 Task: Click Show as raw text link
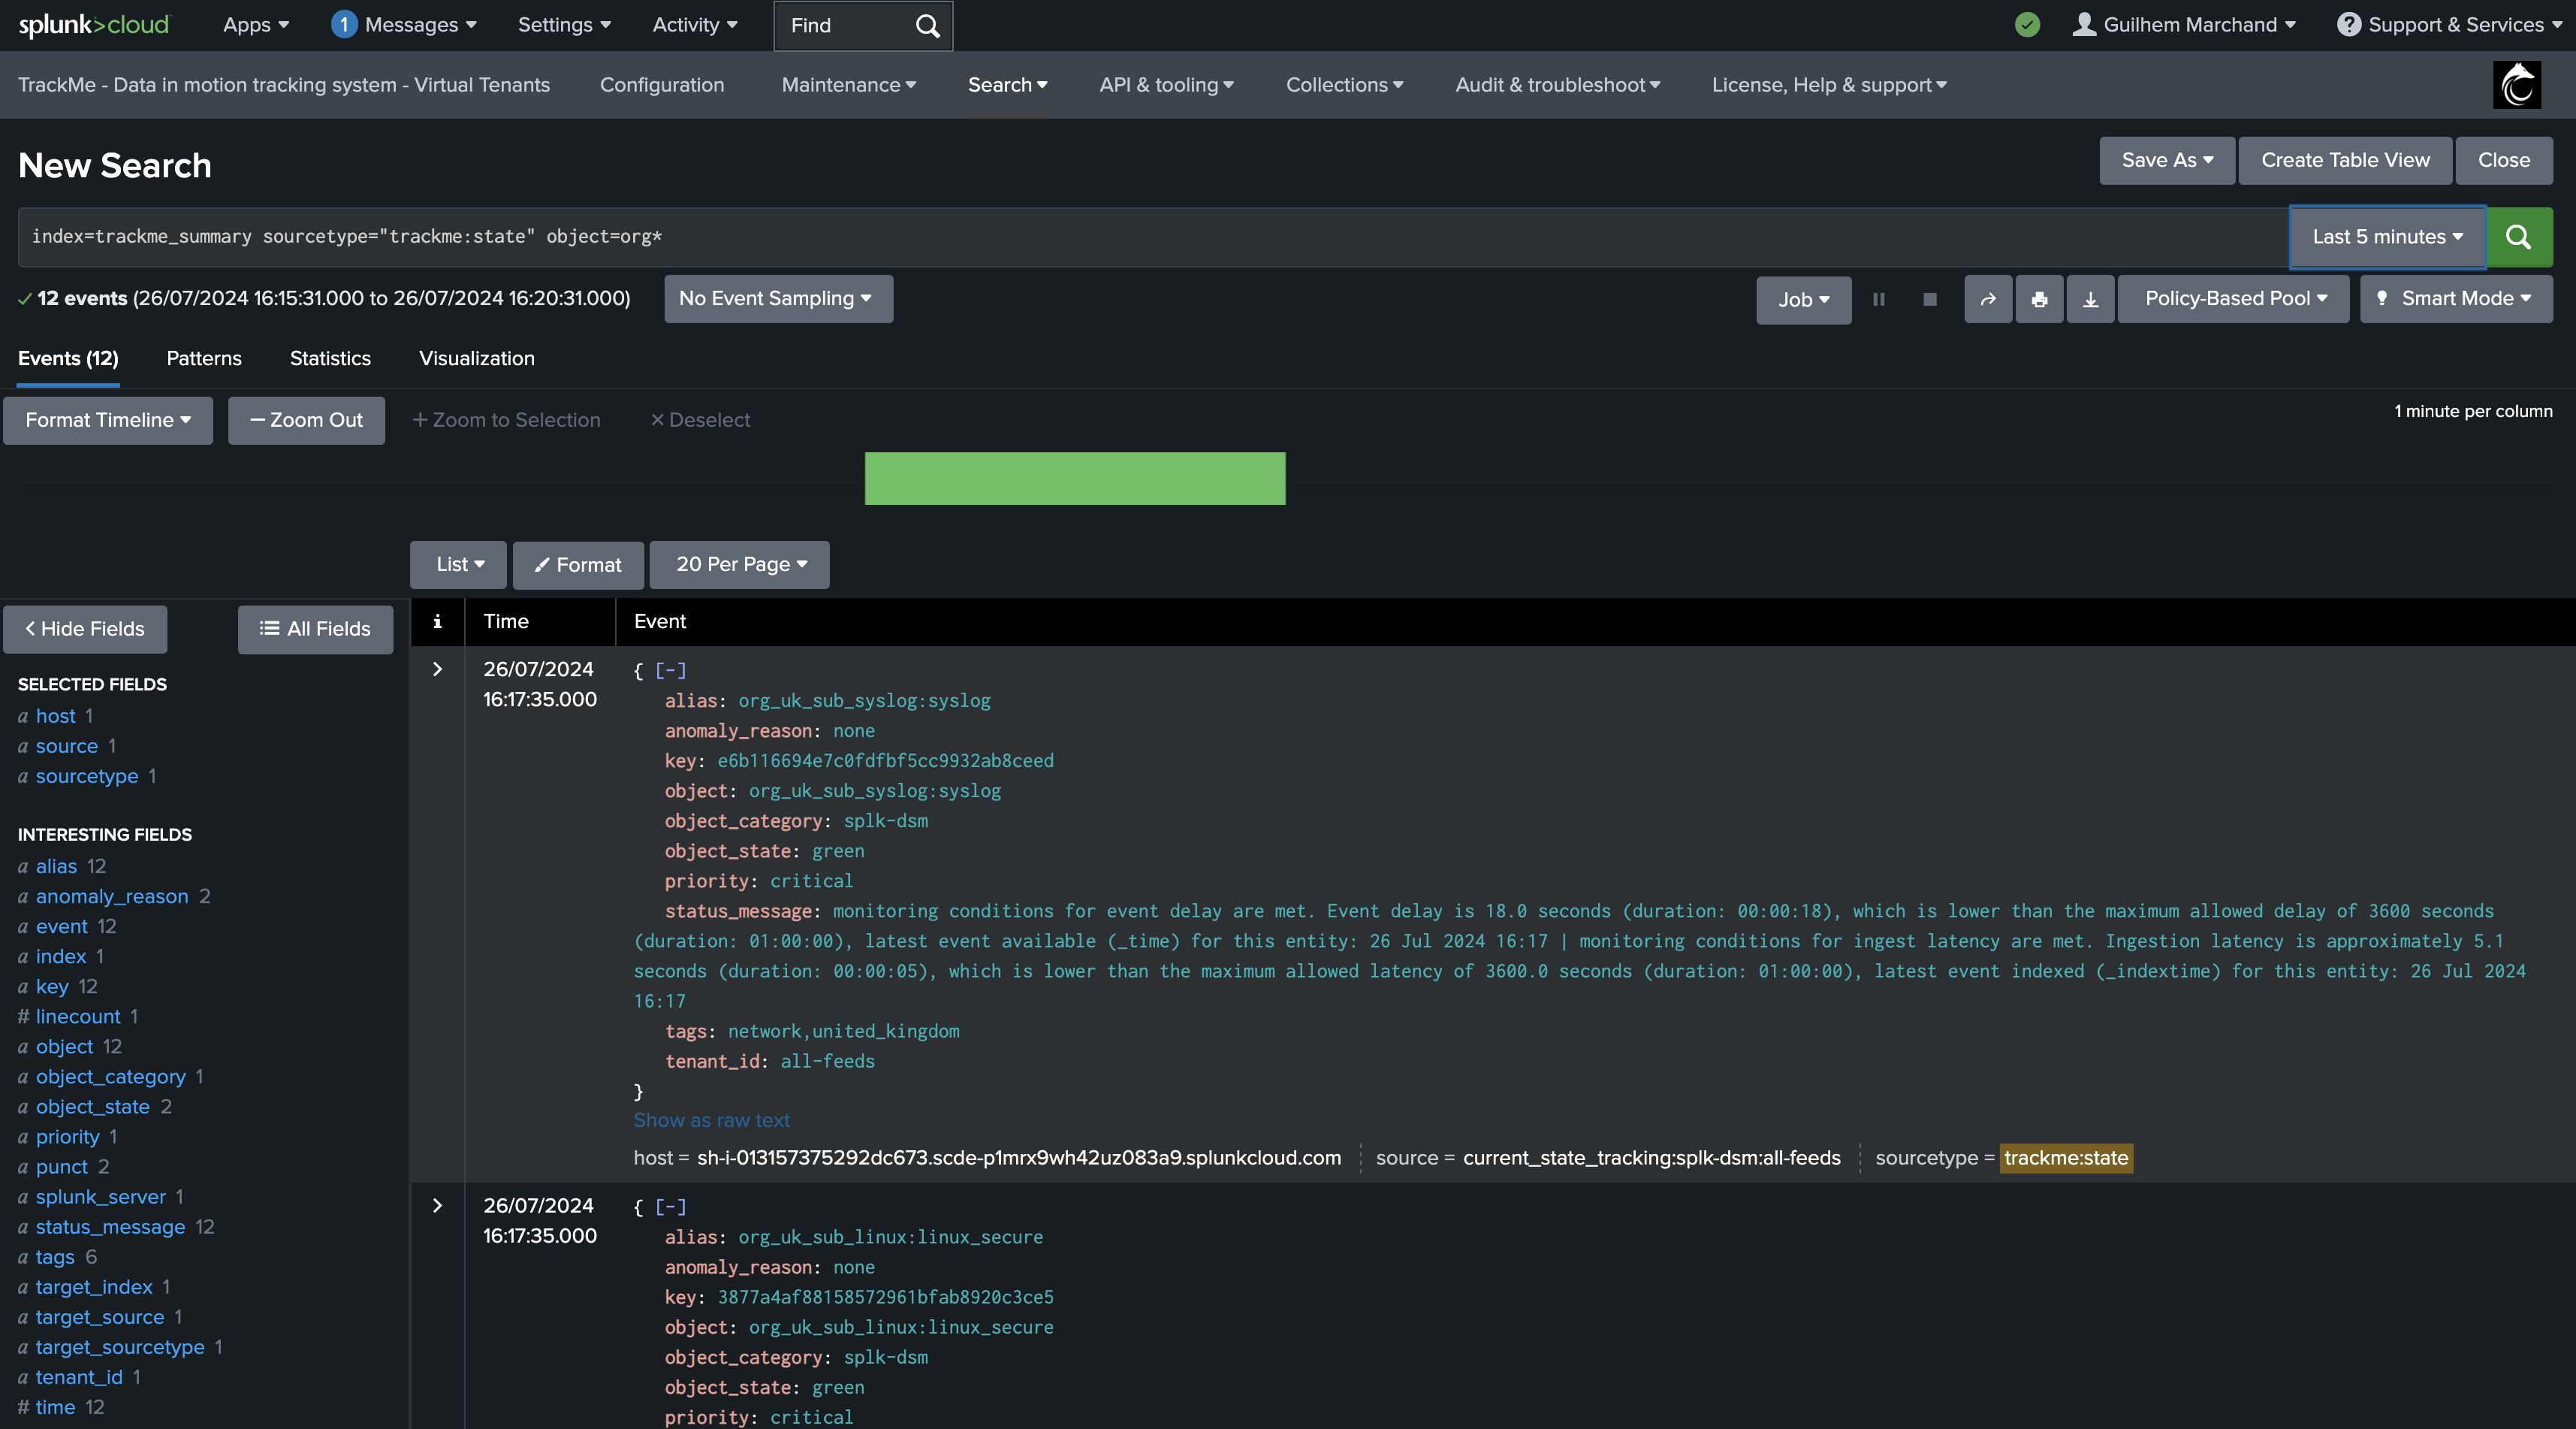click(x=711, y=1119)
